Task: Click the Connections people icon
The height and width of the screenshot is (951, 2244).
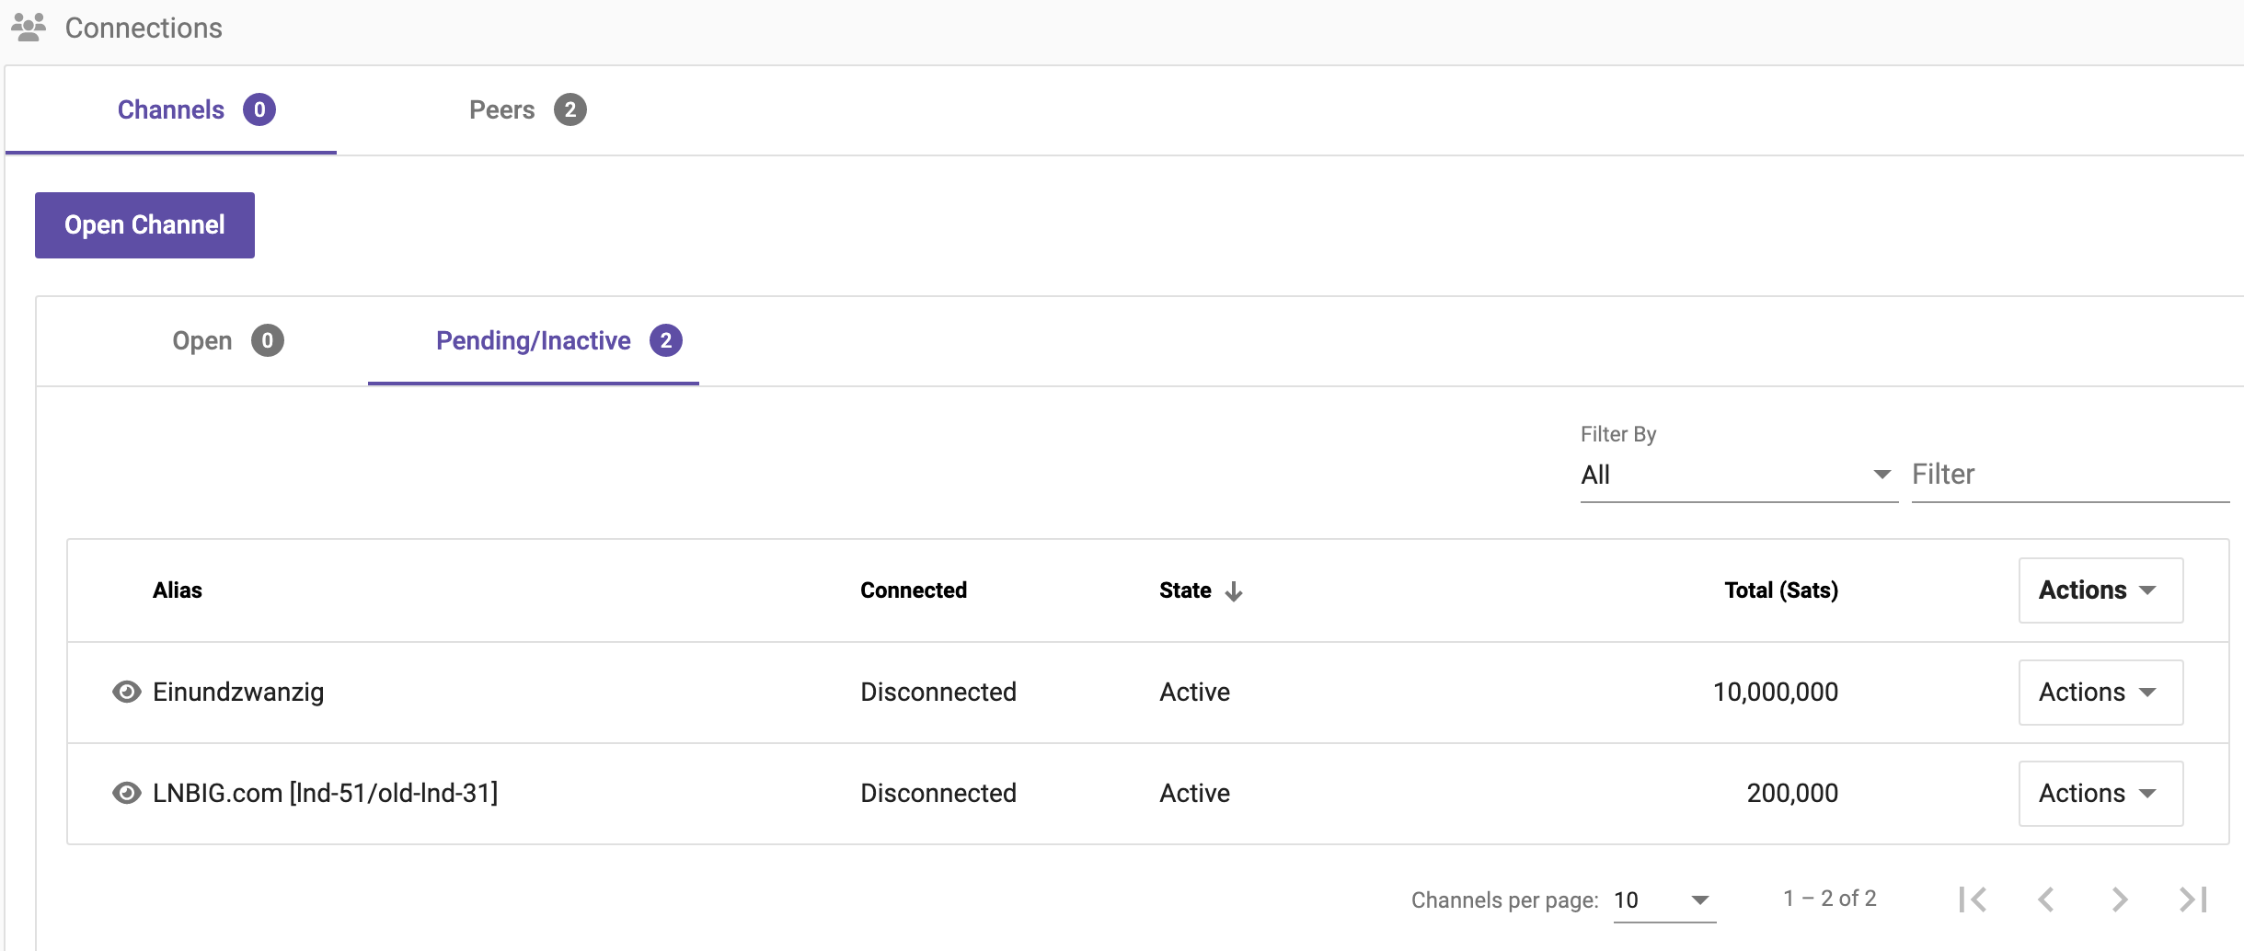Action: click(x=29, y=28)
